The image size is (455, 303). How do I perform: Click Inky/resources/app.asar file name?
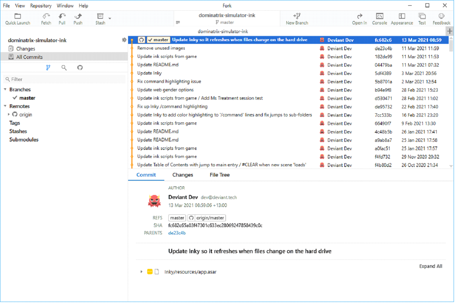point(190,272)
